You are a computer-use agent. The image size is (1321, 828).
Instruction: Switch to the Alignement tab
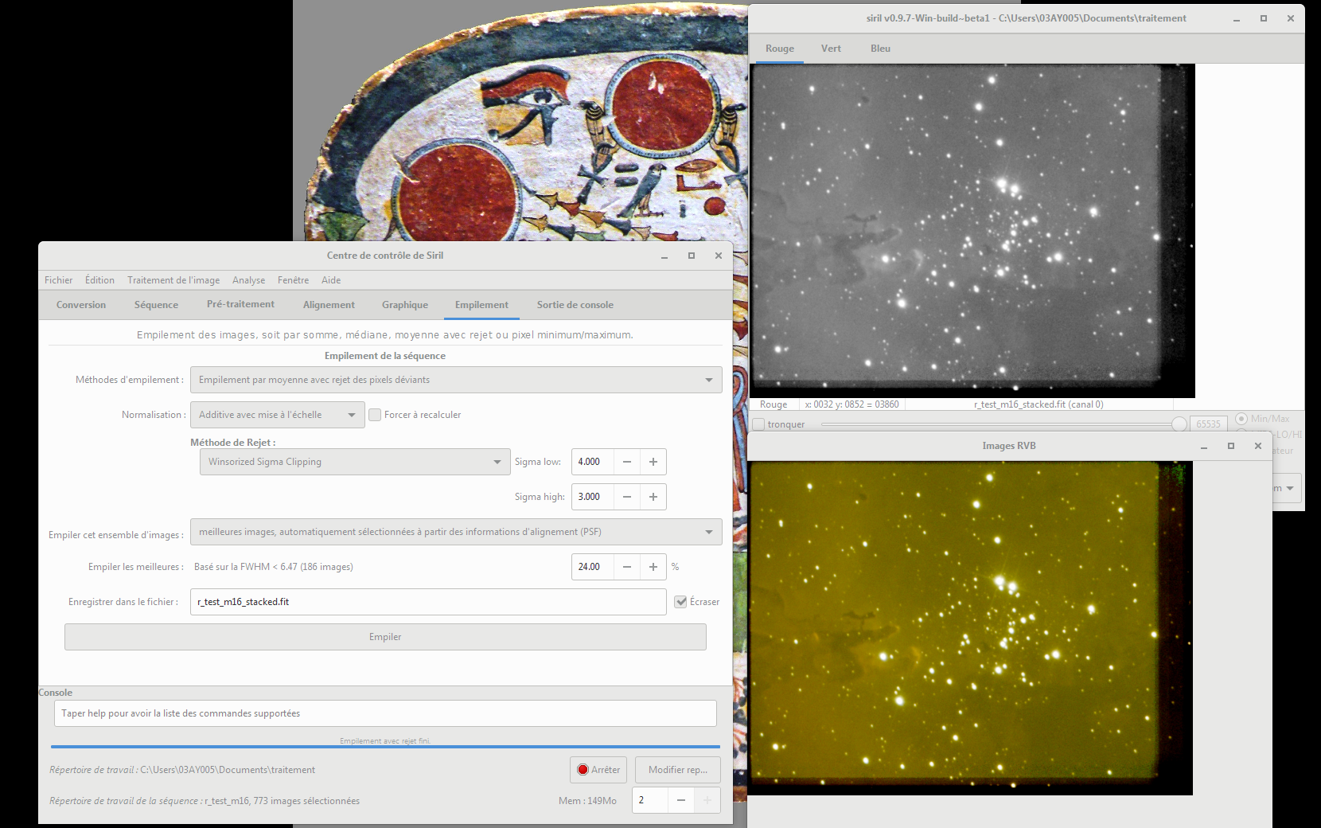coord(329,305)
